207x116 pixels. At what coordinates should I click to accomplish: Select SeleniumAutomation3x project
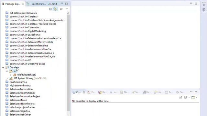tap(22, 93)
